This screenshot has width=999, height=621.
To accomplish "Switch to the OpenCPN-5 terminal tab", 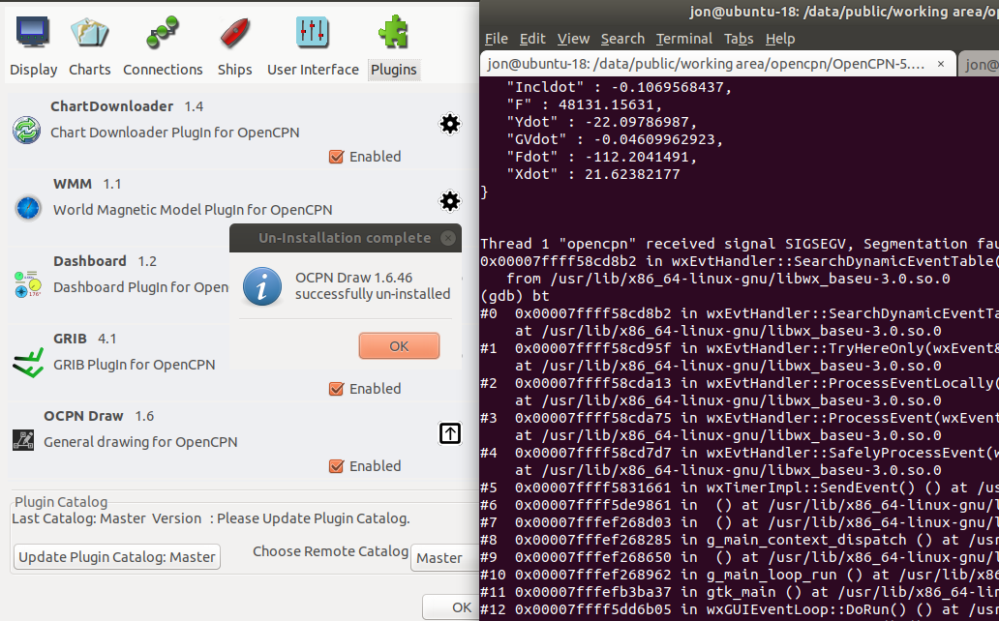I will click(707, 63).
